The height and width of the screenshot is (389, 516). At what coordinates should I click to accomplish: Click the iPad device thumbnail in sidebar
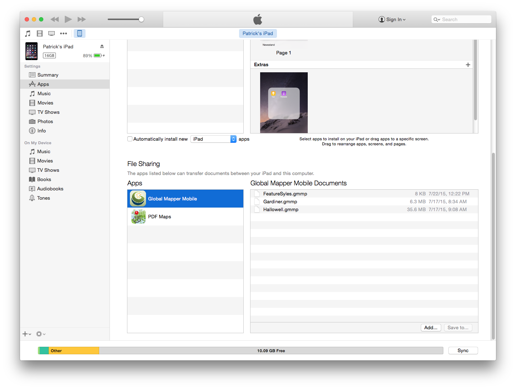31,51
